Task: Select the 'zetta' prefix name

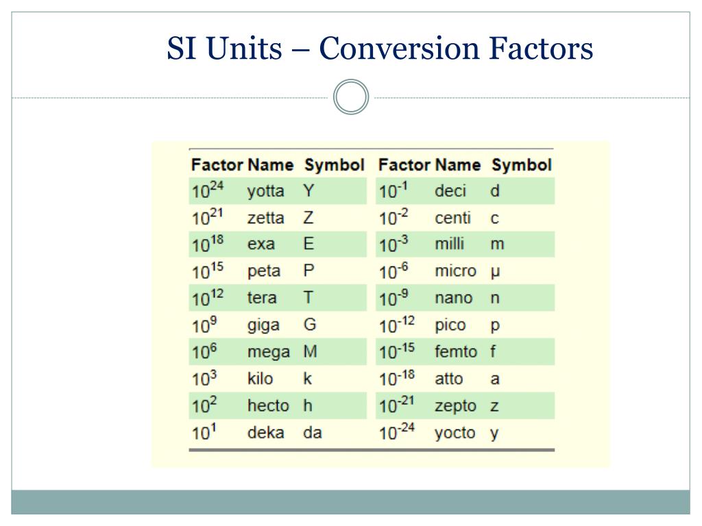Action: (265, 218)
